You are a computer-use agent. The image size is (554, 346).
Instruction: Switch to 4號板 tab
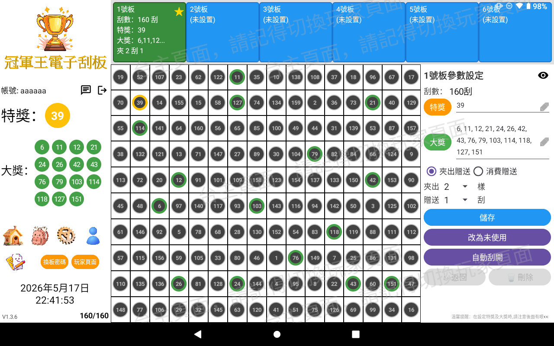point(369,32)
